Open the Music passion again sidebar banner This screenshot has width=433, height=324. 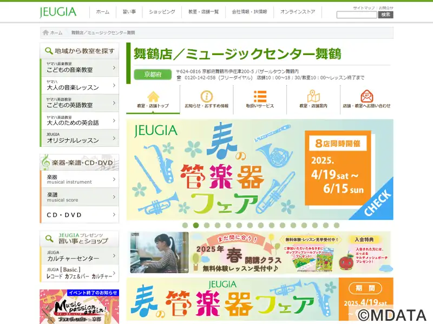click(x=80, y=307)
